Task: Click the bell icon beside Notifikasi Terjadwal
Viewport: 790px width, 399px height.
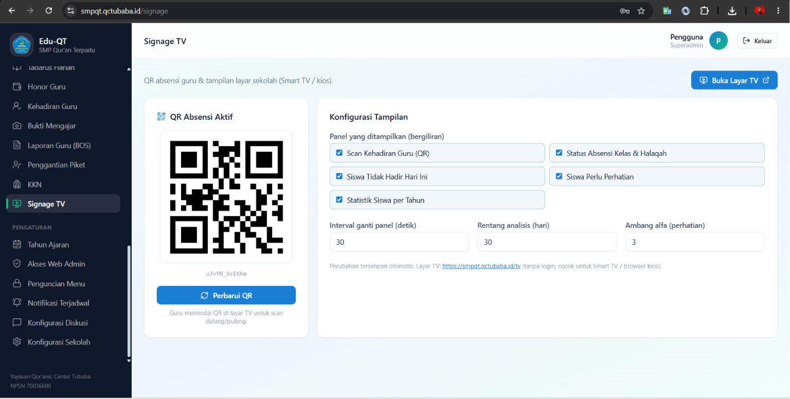Action: (17, 303)
